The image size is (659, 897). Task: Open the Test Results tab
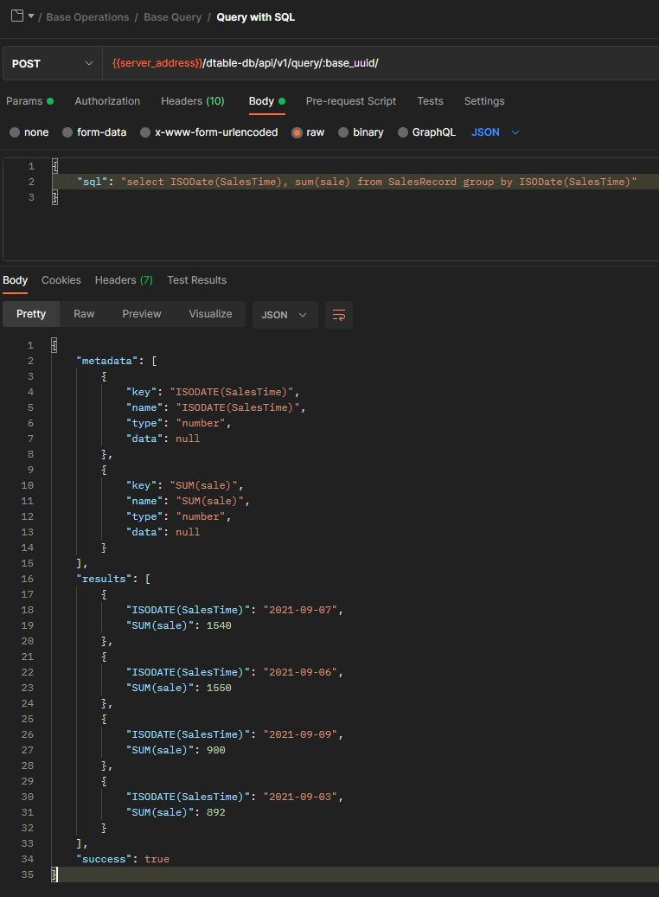tap(196, 280)
